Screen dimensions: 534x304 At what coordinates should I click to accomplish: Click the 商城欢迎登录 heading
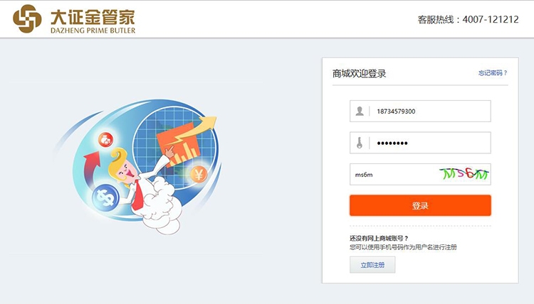coord(359,73)
